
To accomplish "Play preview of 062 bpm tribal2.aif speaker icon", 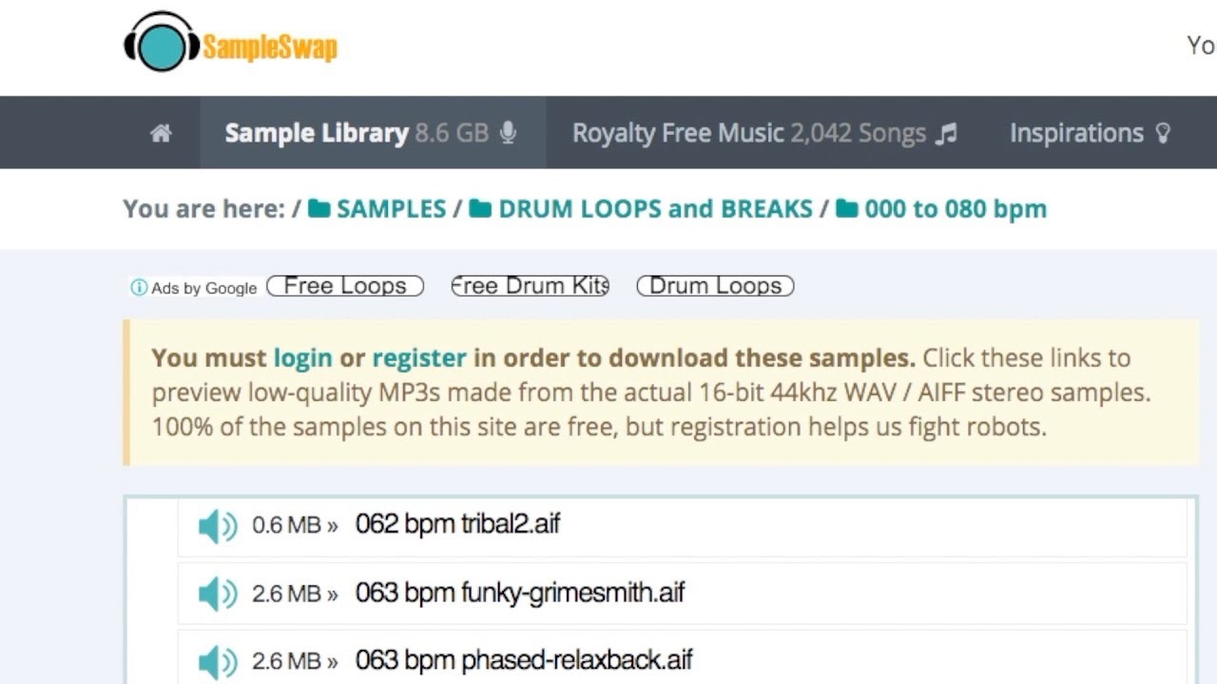I will click(x=218, y=525).
